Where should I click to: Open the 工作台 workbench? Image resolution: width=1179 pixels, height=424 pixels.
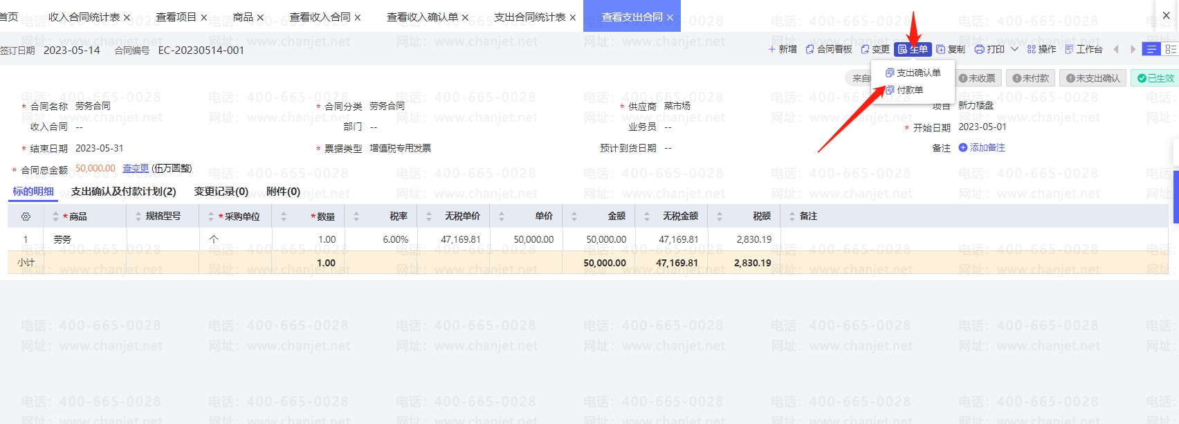[1084, 49]
